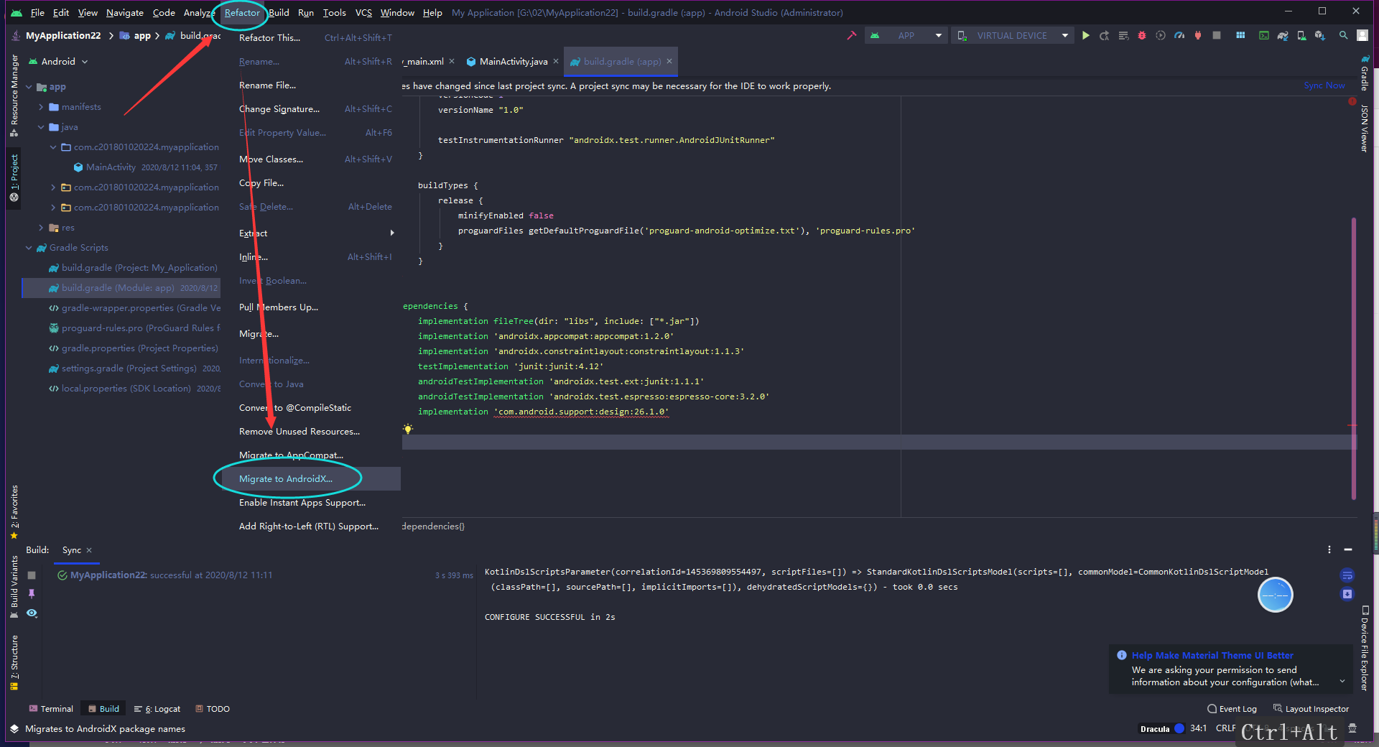Collapse the app module tree node
Viewport: 1379px width, 747px height.
pyautogui.click(x=29, y=87)
